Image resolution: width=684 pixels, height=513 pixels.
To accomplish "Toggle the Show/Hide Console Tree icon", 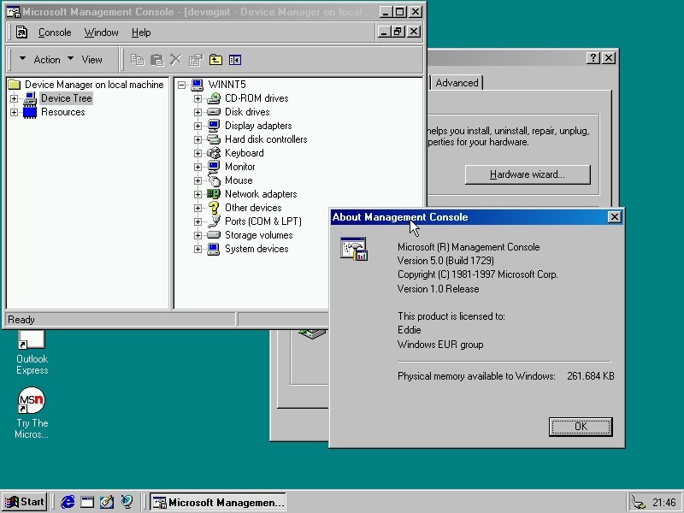I will click(x=235, y=60).
